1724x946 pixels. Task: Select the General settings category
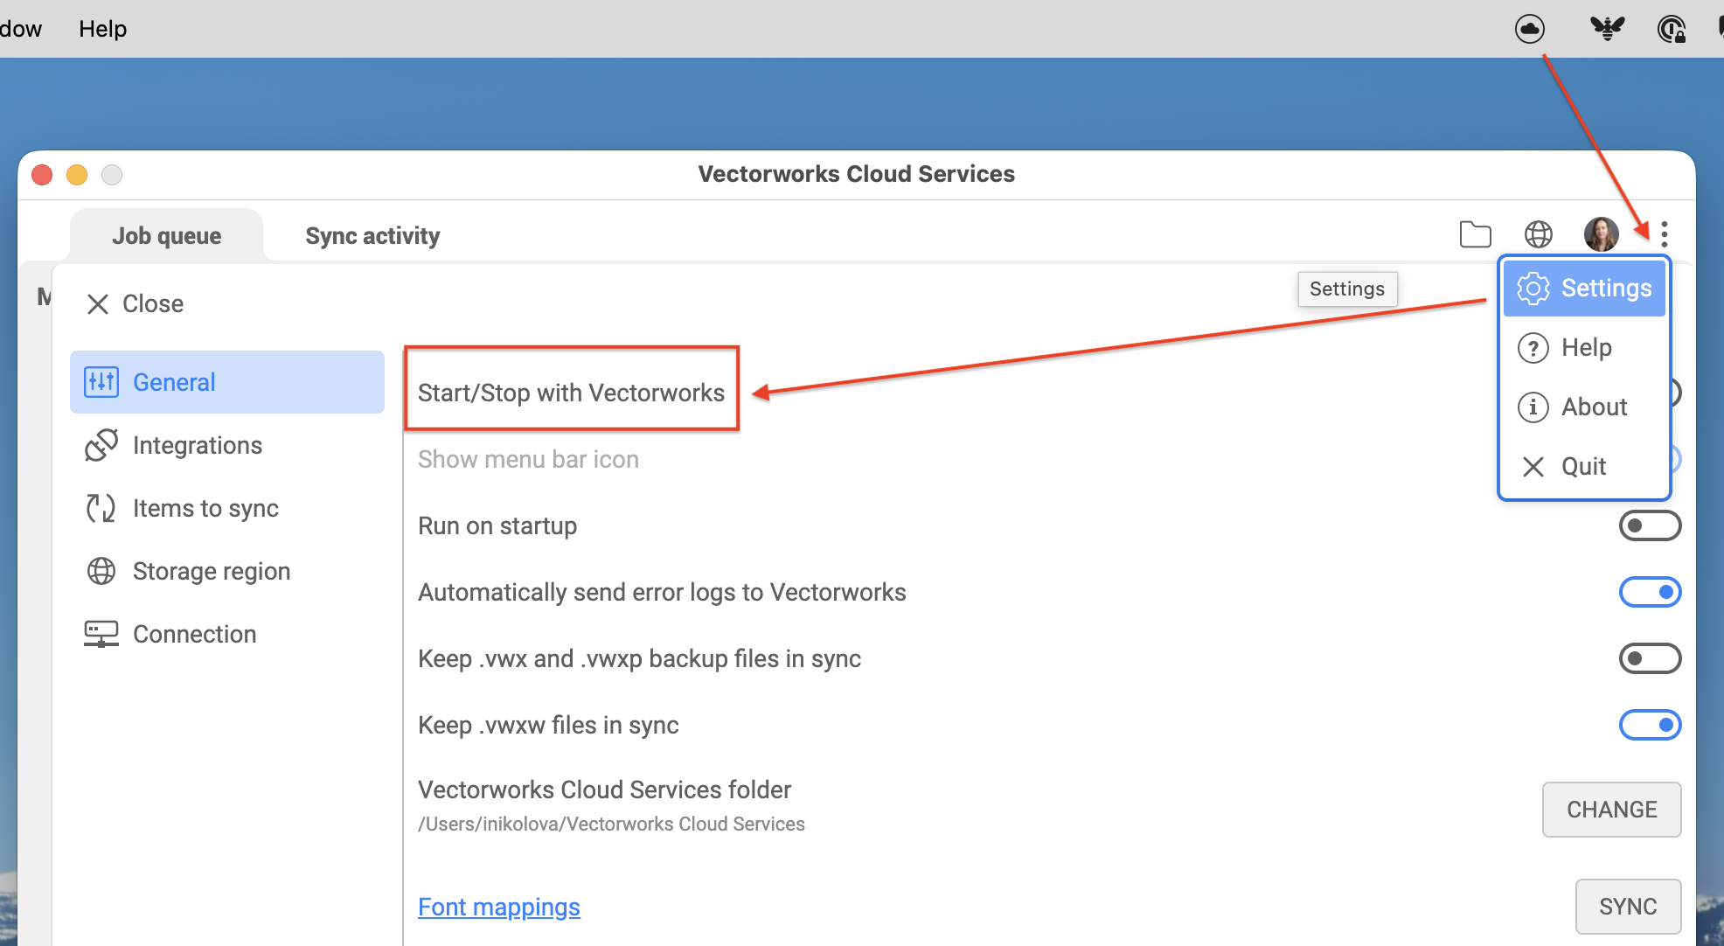coord(227,382)
